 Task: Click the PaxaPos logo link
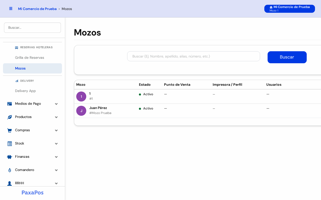[33, 192]
